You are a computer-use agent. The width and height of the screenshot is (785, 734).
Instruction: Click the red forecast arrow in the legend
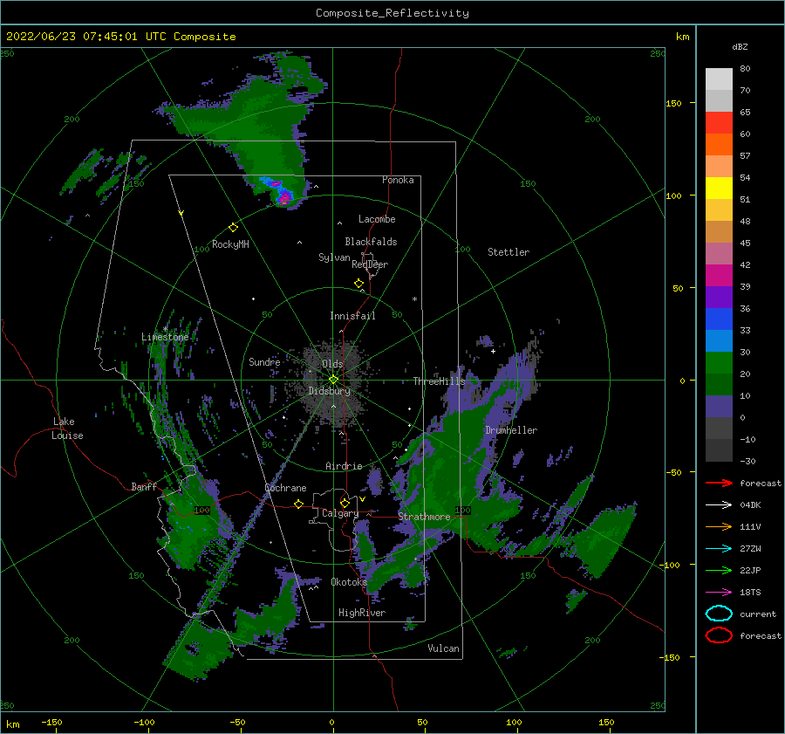coord(719,483)
